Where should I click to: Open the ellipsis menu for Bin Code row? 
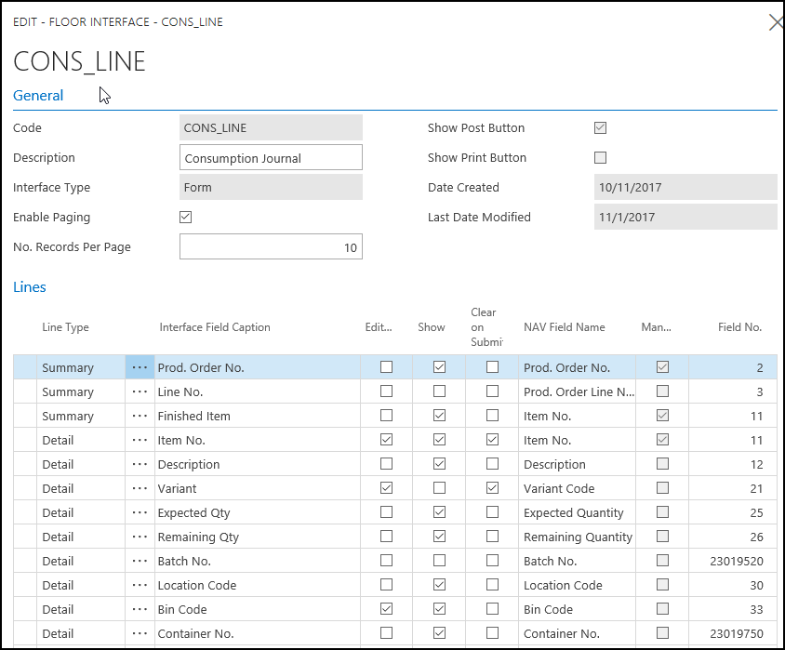click(x=140, y=609)
